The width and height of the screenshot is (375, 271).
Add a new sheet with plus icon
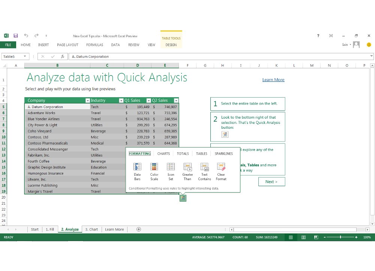(x=139, y=229)
